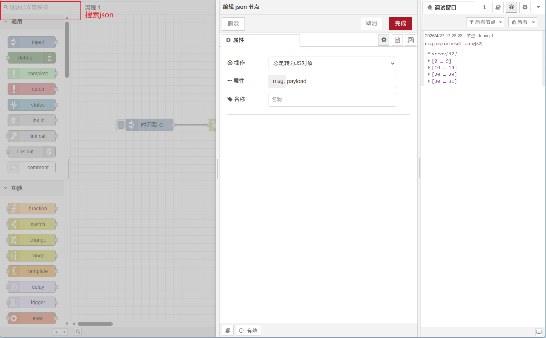
Task: Click the 节点: debug 1 source label
Action: point(480,36)
